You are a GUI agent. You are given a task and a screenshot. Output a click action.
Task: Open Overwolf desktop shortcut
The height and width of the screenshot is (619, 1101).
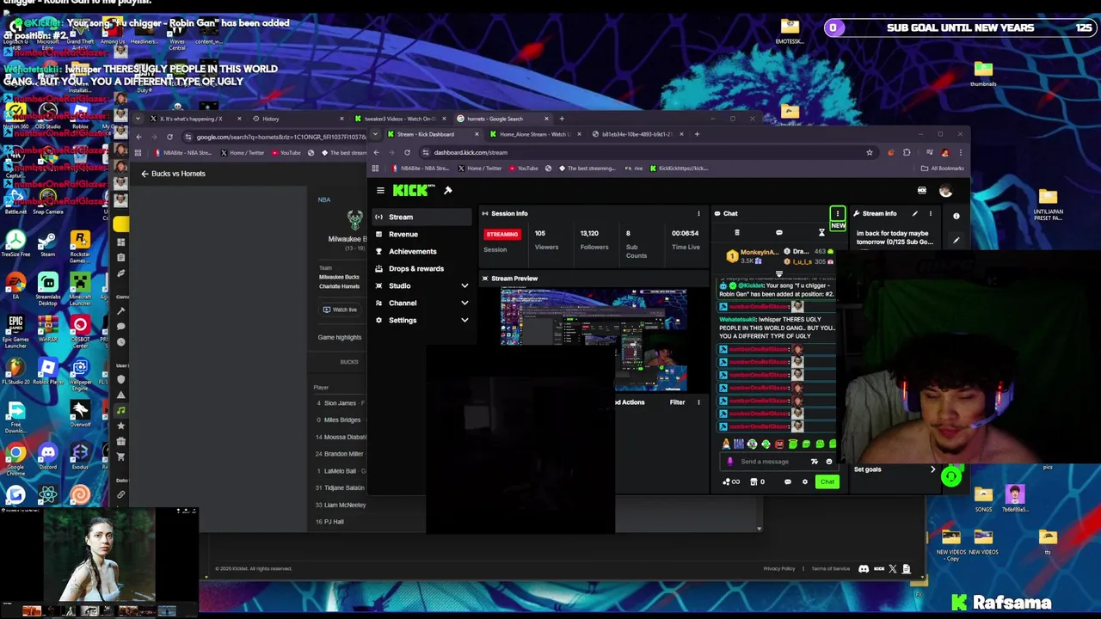tap(80, 414)
